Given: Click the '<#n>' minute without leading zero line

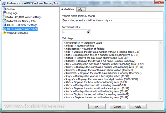Looking at the screenshot, I should (x=96, y=88).
